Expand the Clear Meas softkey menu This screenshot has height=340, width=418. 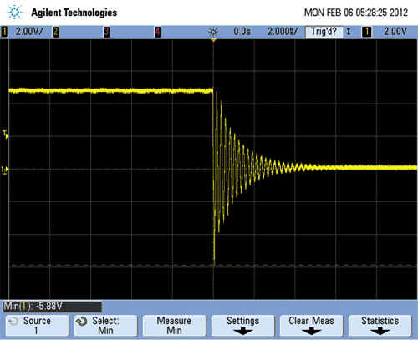[x=311, y=326]
